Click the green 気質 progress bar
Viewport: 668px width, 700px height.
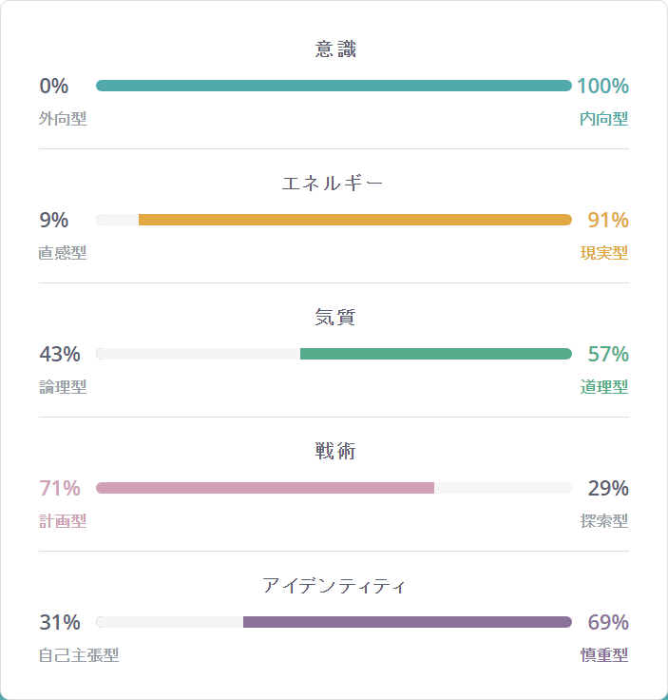pyautogui.click(x=435, y=354)
